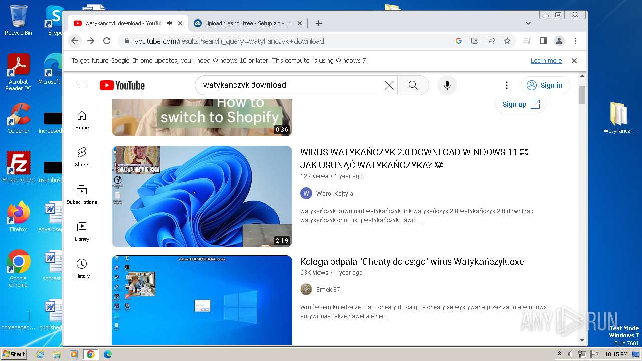Open Microsoft Edge from the taskbar
Screen dimensions: 642x361
click(108, 354)
